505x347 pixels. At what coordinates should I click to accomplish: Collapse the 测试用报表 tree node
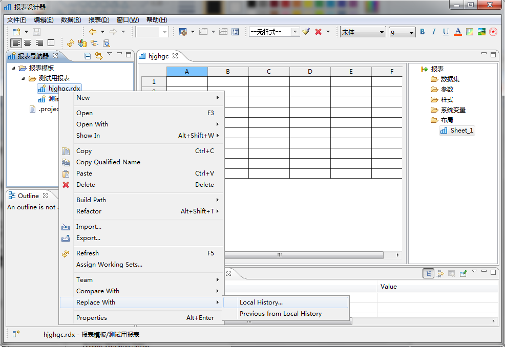pyautogui.click(x=23, y=78)
